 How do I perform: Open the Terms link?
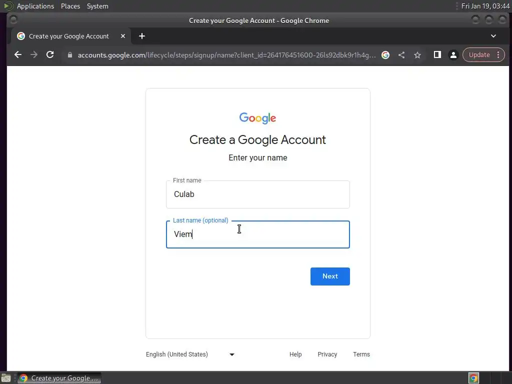click(361, 354)
